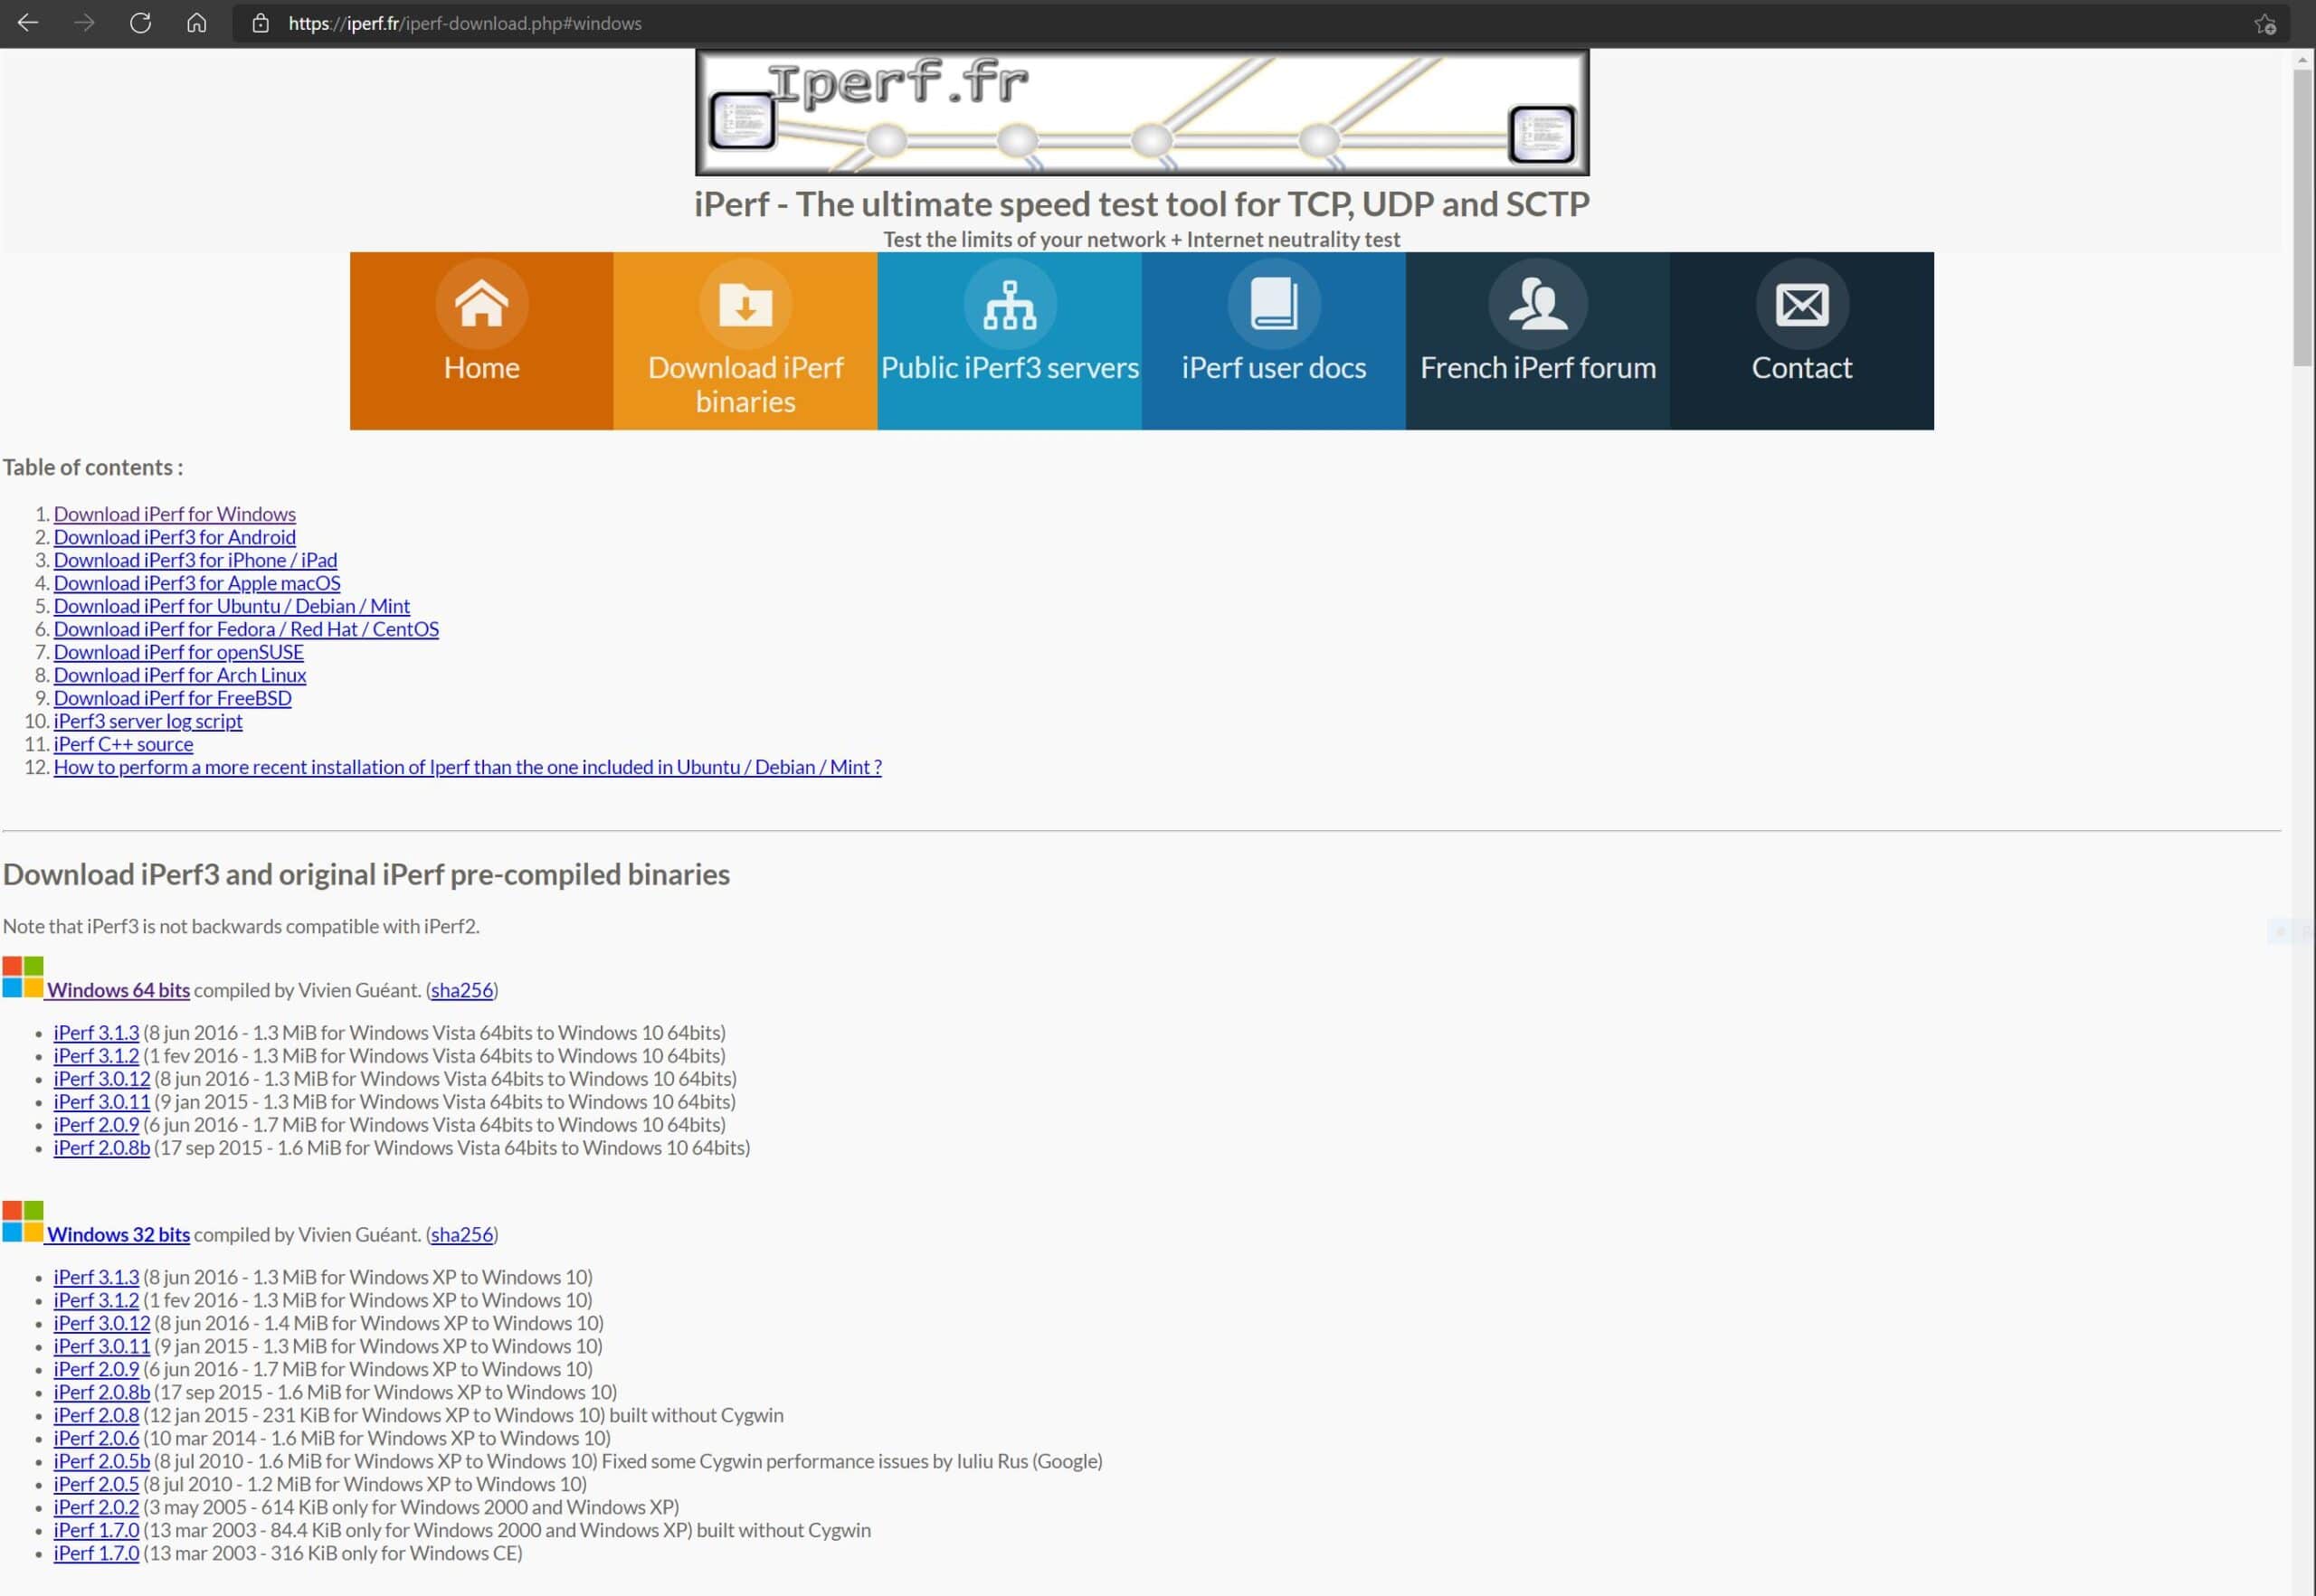The image size is (2316, 1596).
Task: Open Download iPerf3 for Android link
Action: pos(174,537)
